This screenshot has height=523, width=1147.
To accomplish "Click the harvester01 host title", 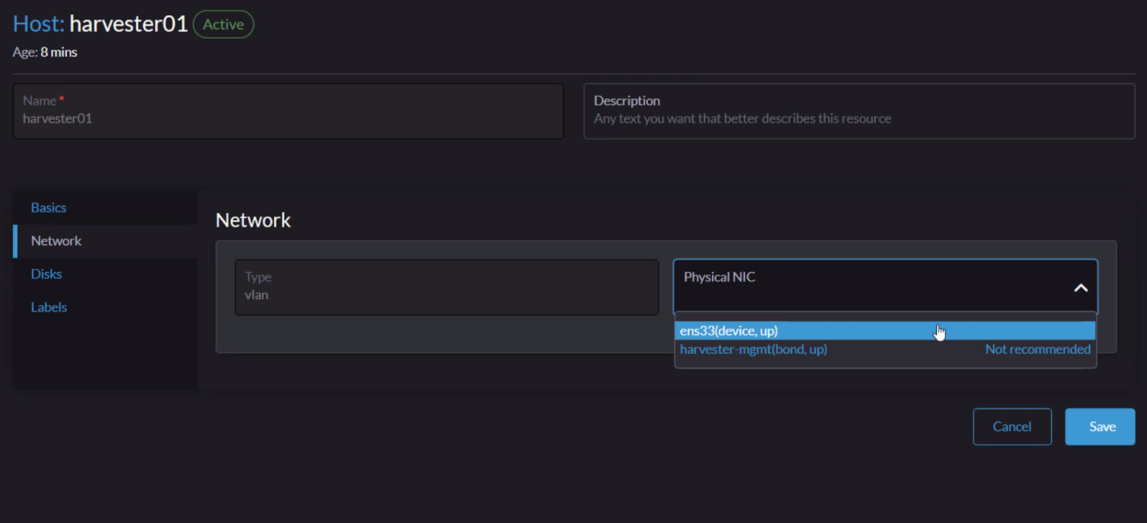I will (128, 24).
